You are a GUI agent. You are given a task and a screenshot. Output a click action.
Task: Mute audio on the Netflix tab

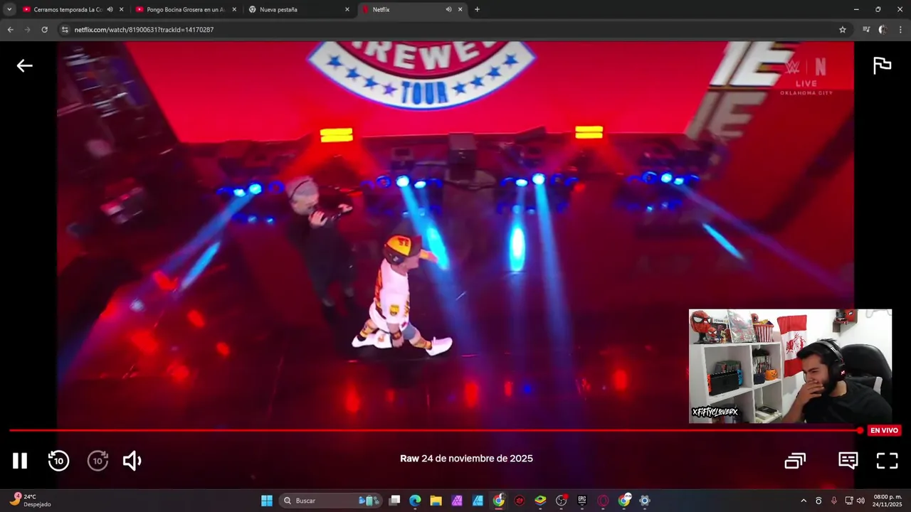tap(448, 9)
